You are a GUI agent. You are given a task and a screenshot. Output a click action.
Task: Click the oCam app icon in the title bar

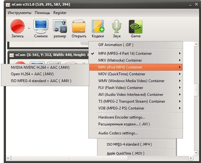click(x=8, y=5)
